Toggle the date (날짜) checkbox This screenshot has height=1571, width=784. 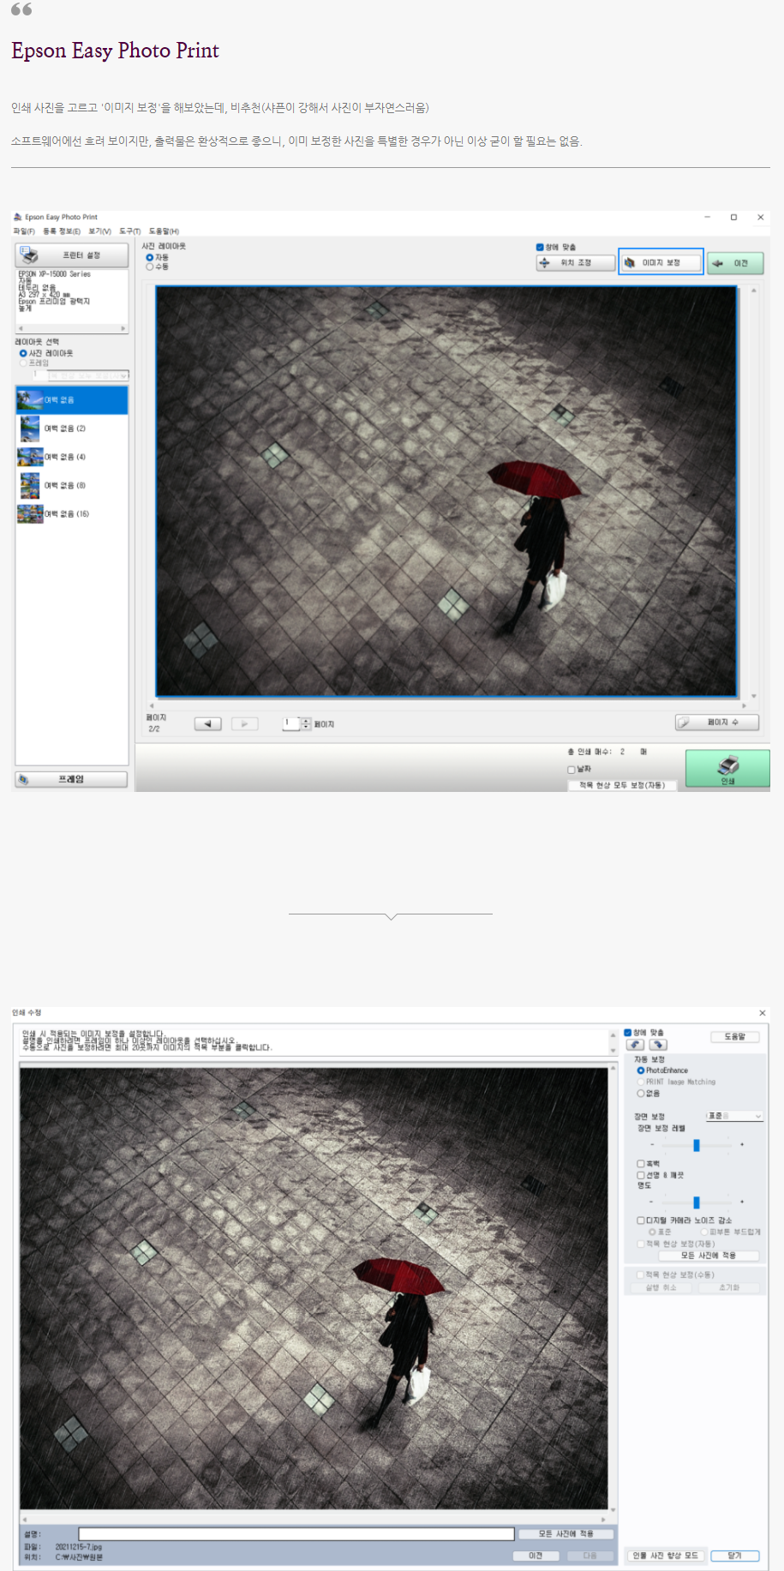coord(572,770)
